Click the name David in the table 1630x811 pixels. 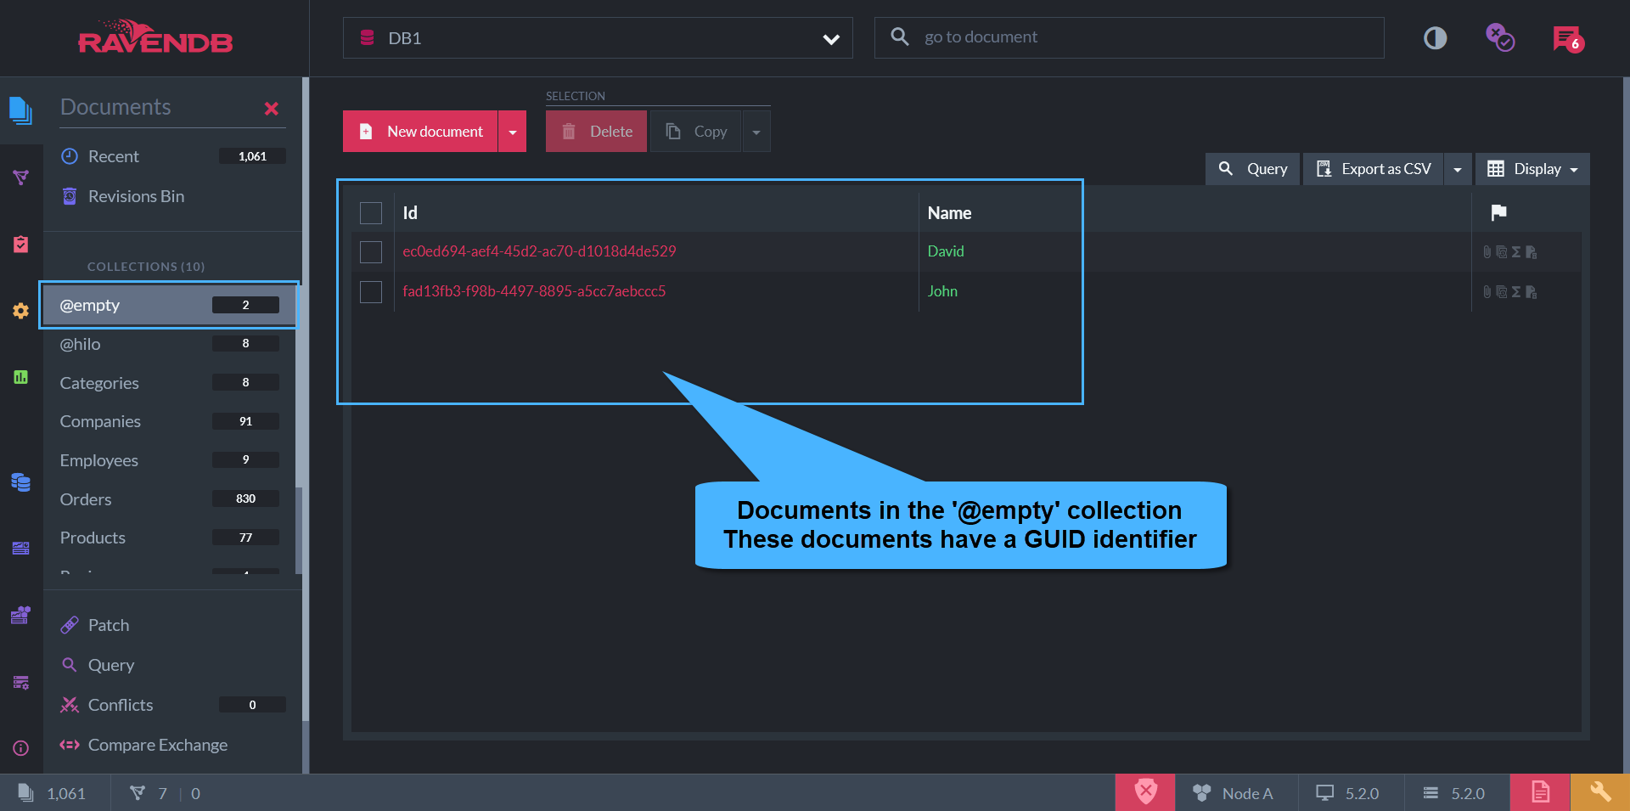(946, 251)
